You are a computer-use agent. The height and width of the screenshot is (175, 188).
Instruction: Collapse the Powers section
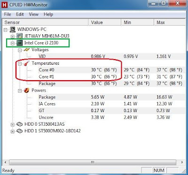click(x=20, y=91)
